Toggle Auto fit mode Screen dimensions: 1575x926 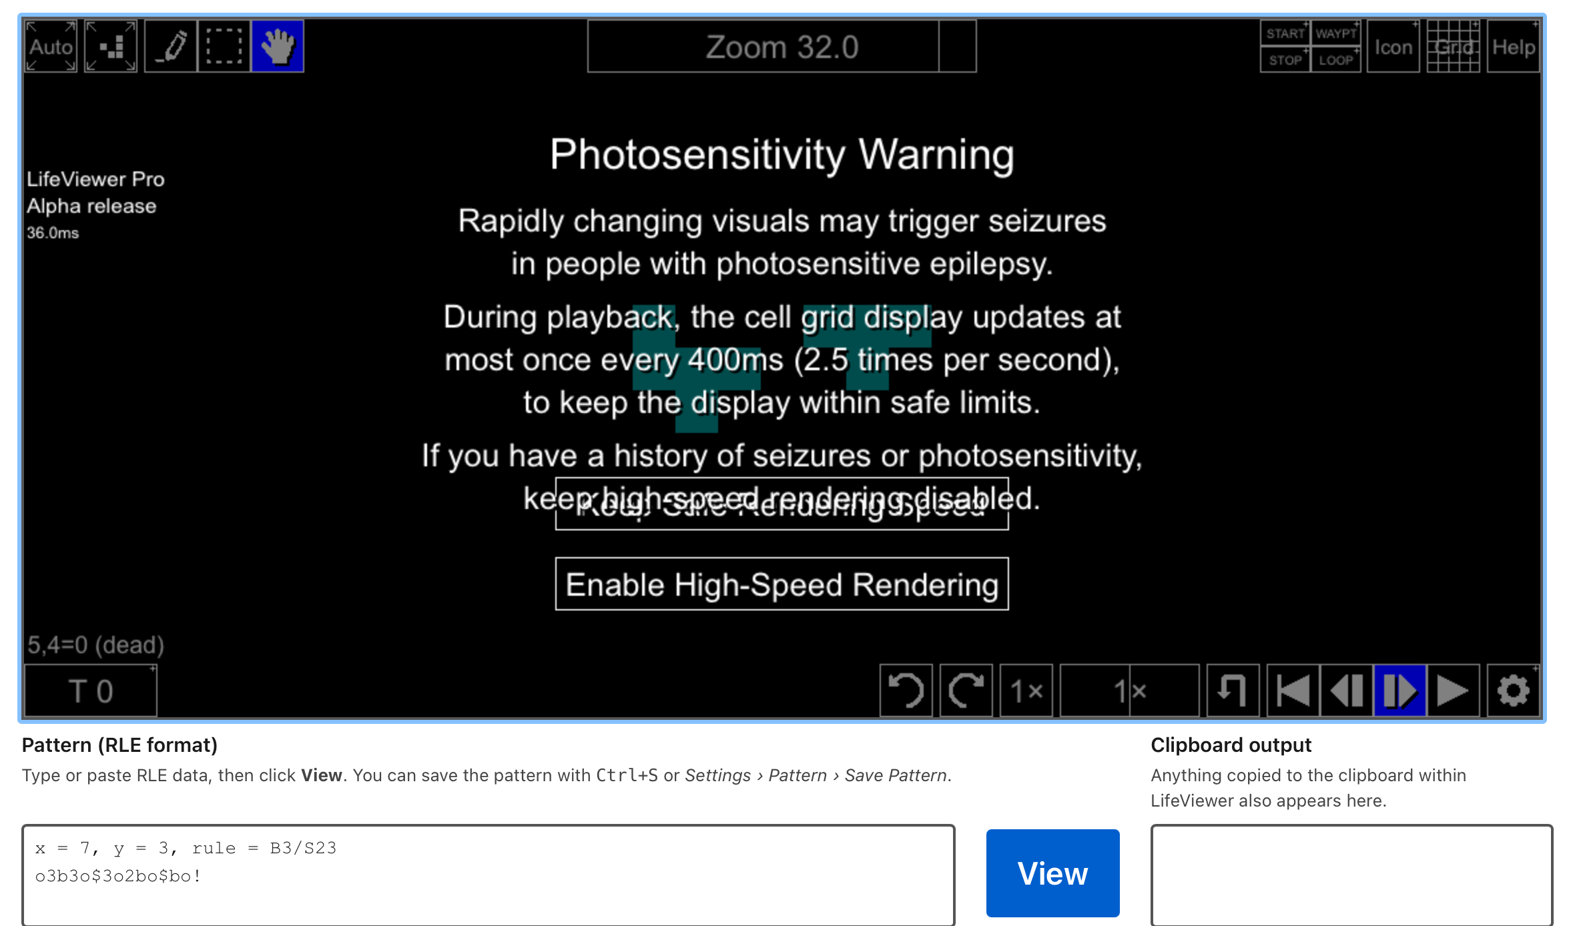51,46
